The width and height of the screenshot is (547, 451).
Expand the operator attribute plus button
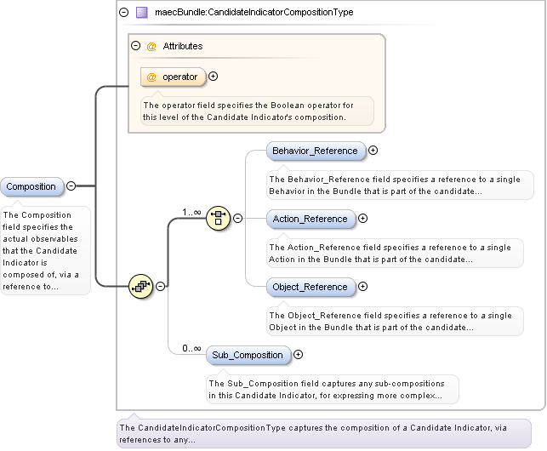point(213,77)
